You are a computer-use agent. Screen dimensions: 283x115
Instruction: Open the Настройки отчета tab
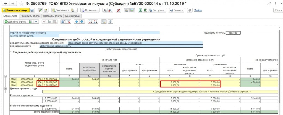click(x=52, y=16)
